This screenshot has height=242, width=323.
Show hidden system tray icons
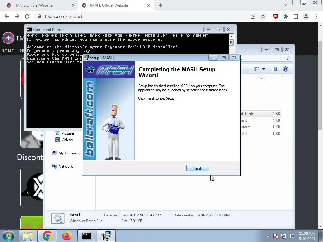268,236
